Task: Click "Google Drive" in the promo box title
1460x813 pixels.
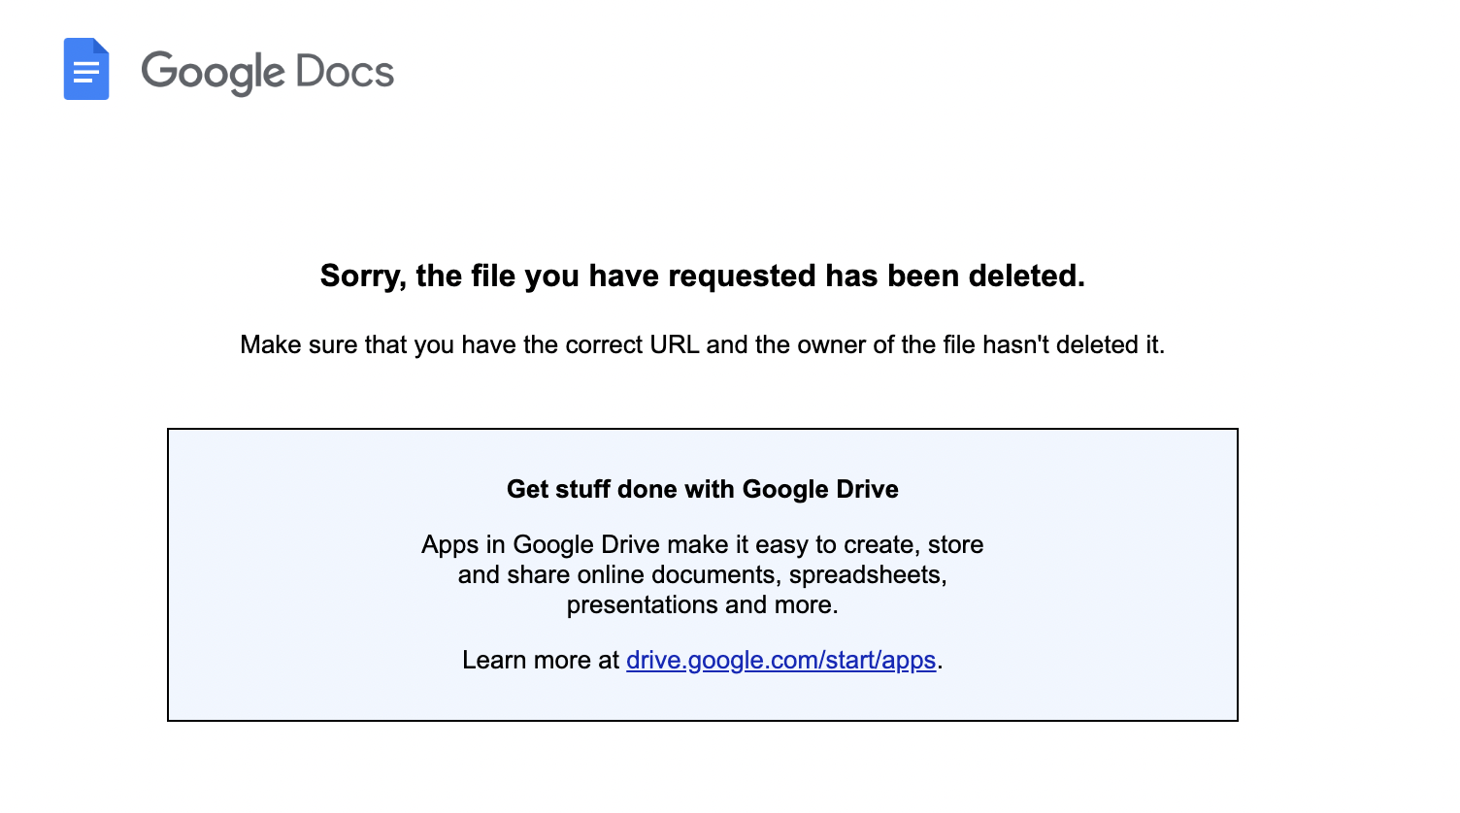Action: [820, 489]
